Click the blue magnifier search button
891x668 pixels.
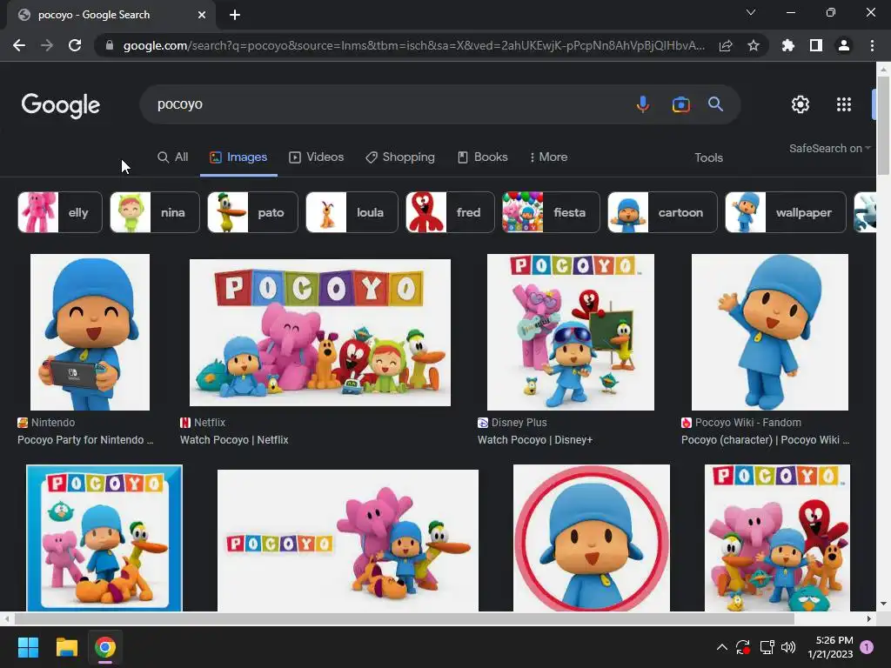pyautogui.click(x=715, y=104)
